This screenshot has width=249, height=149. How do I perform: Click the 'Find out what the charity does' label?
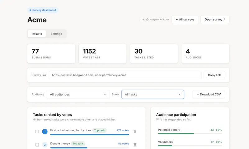[x=71, y=130]
